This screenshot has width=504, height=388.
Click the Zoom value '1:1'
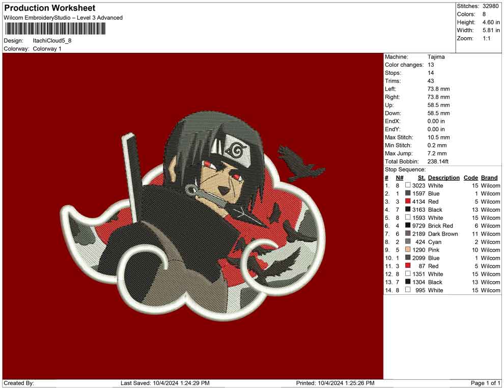487,38
